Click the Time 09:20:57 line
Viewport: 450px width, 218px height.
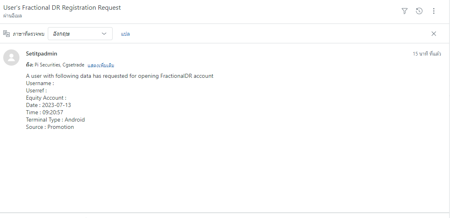pyautogui.click(x=45, y=112)
